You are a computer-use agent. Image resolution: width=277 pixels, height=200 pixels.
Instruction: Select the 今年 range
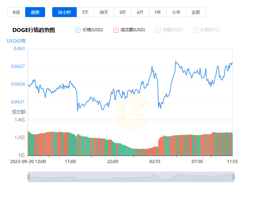[x=176, y=12]
